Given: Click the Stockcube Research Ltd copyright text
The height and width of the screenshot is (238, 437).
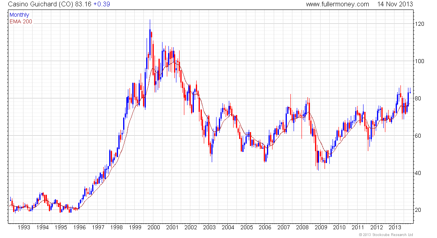Looking at the screenshot, I should click(386, 235).
